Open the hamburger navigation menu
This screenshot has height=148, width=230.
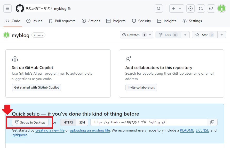click(7, 8)
